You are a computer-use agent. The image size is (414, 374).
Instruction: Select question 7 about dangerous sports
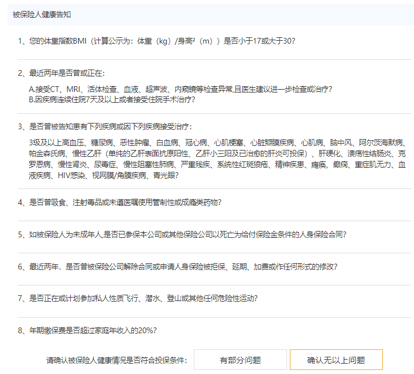[x=137, y=298]
